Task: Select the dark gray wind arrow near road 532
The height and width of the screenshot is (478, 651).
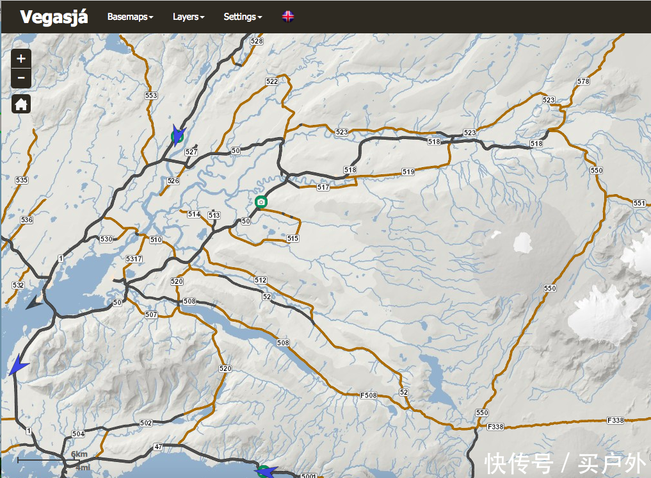Action: pyautogui.click(x=34, y=303)
